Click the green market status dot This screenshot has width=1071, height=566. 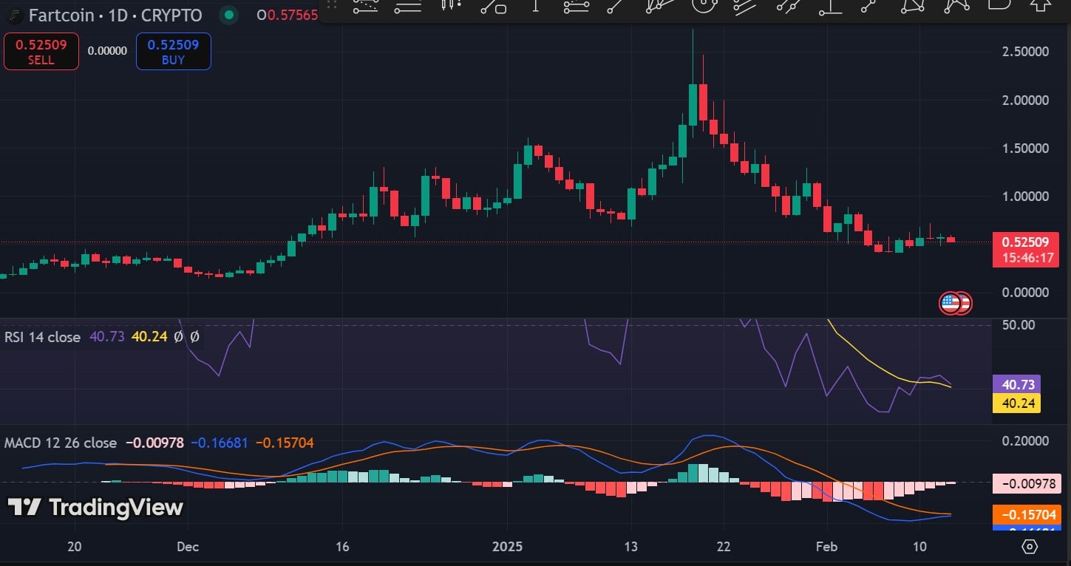pos(230,15)
